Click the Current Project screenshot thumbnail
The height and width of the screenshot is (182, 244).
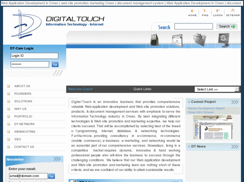pyautogui.click(x=213, y=127)
